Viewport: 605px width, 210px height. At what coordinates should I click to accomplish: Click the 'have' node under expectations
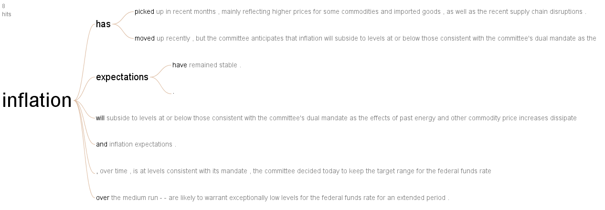pyautogui.click(x=180, y=65)
